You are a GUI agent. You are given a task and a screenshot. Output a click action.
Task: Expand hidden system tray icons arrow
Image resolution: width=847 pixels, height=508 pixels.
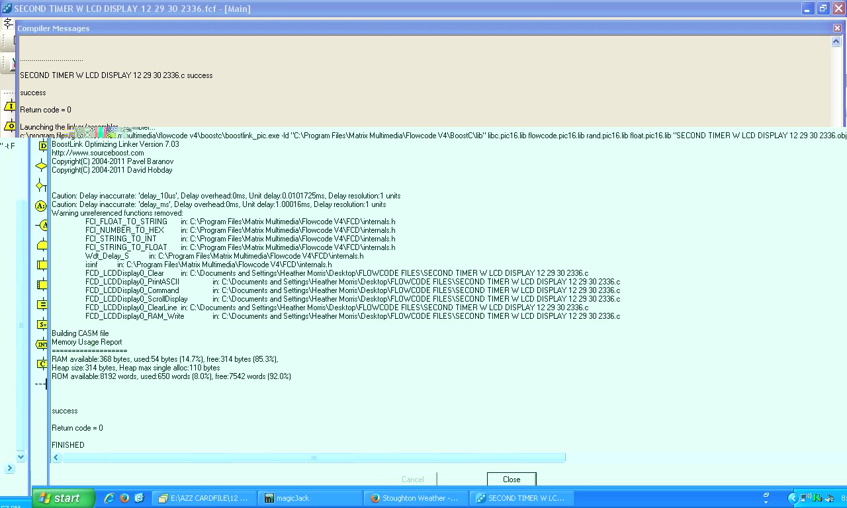click(x=793, y=498)
